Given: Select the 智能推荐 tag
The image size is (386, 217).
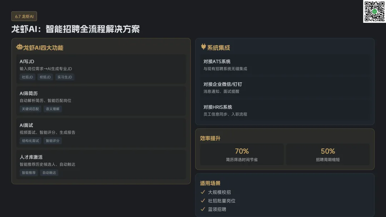Looking at the screenshot, I should (29, 173).
